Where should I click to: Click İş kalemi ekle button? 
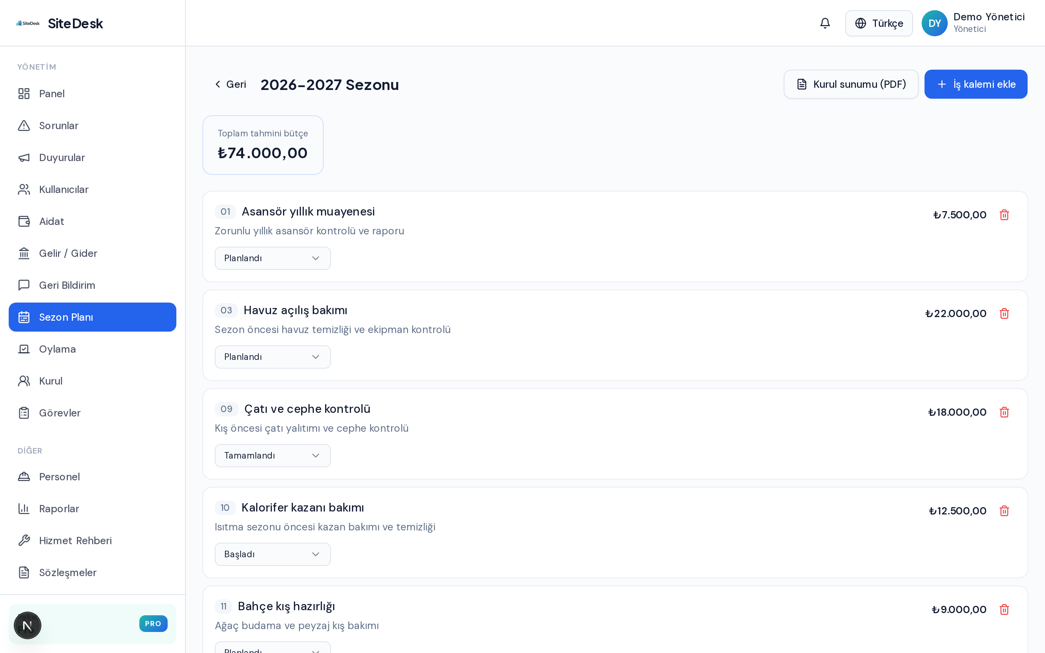[975, 84]
